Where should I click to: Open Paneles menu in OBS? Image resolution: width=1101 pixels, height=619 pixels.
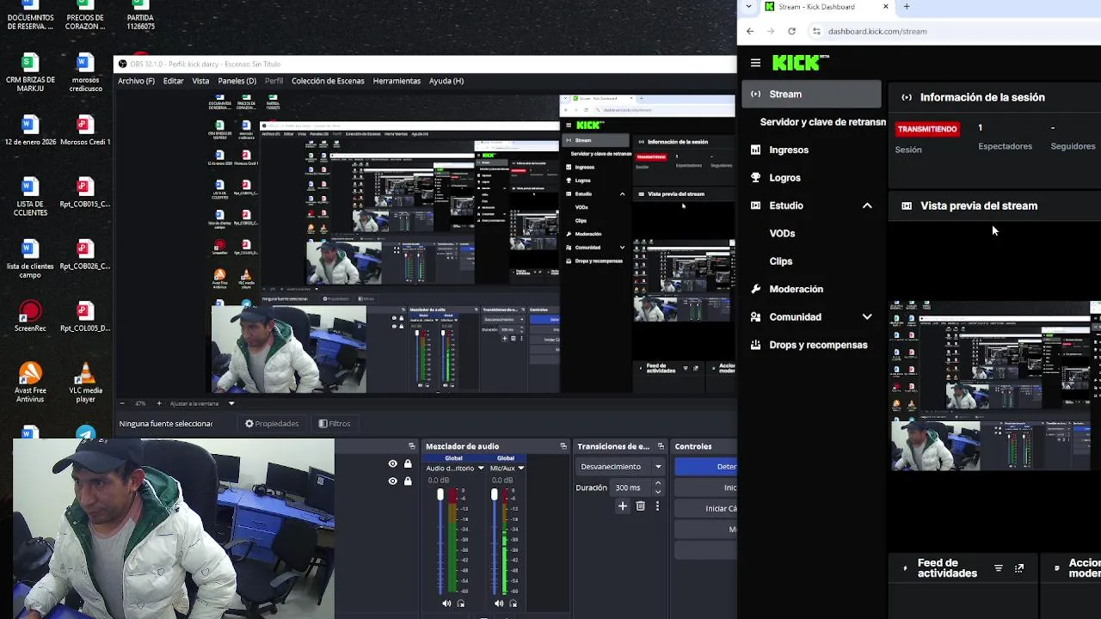click(237, 81)
